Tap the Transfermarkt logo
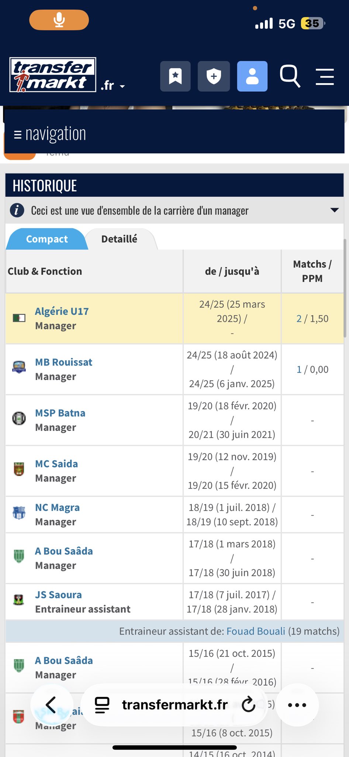The image size is (349, 757). point(53,75)
